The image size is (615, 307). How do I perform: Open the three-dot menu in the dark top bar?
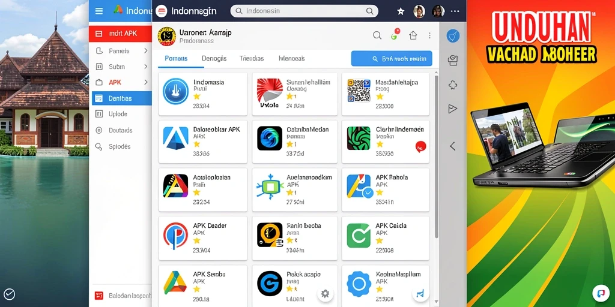tap(455, 11)
